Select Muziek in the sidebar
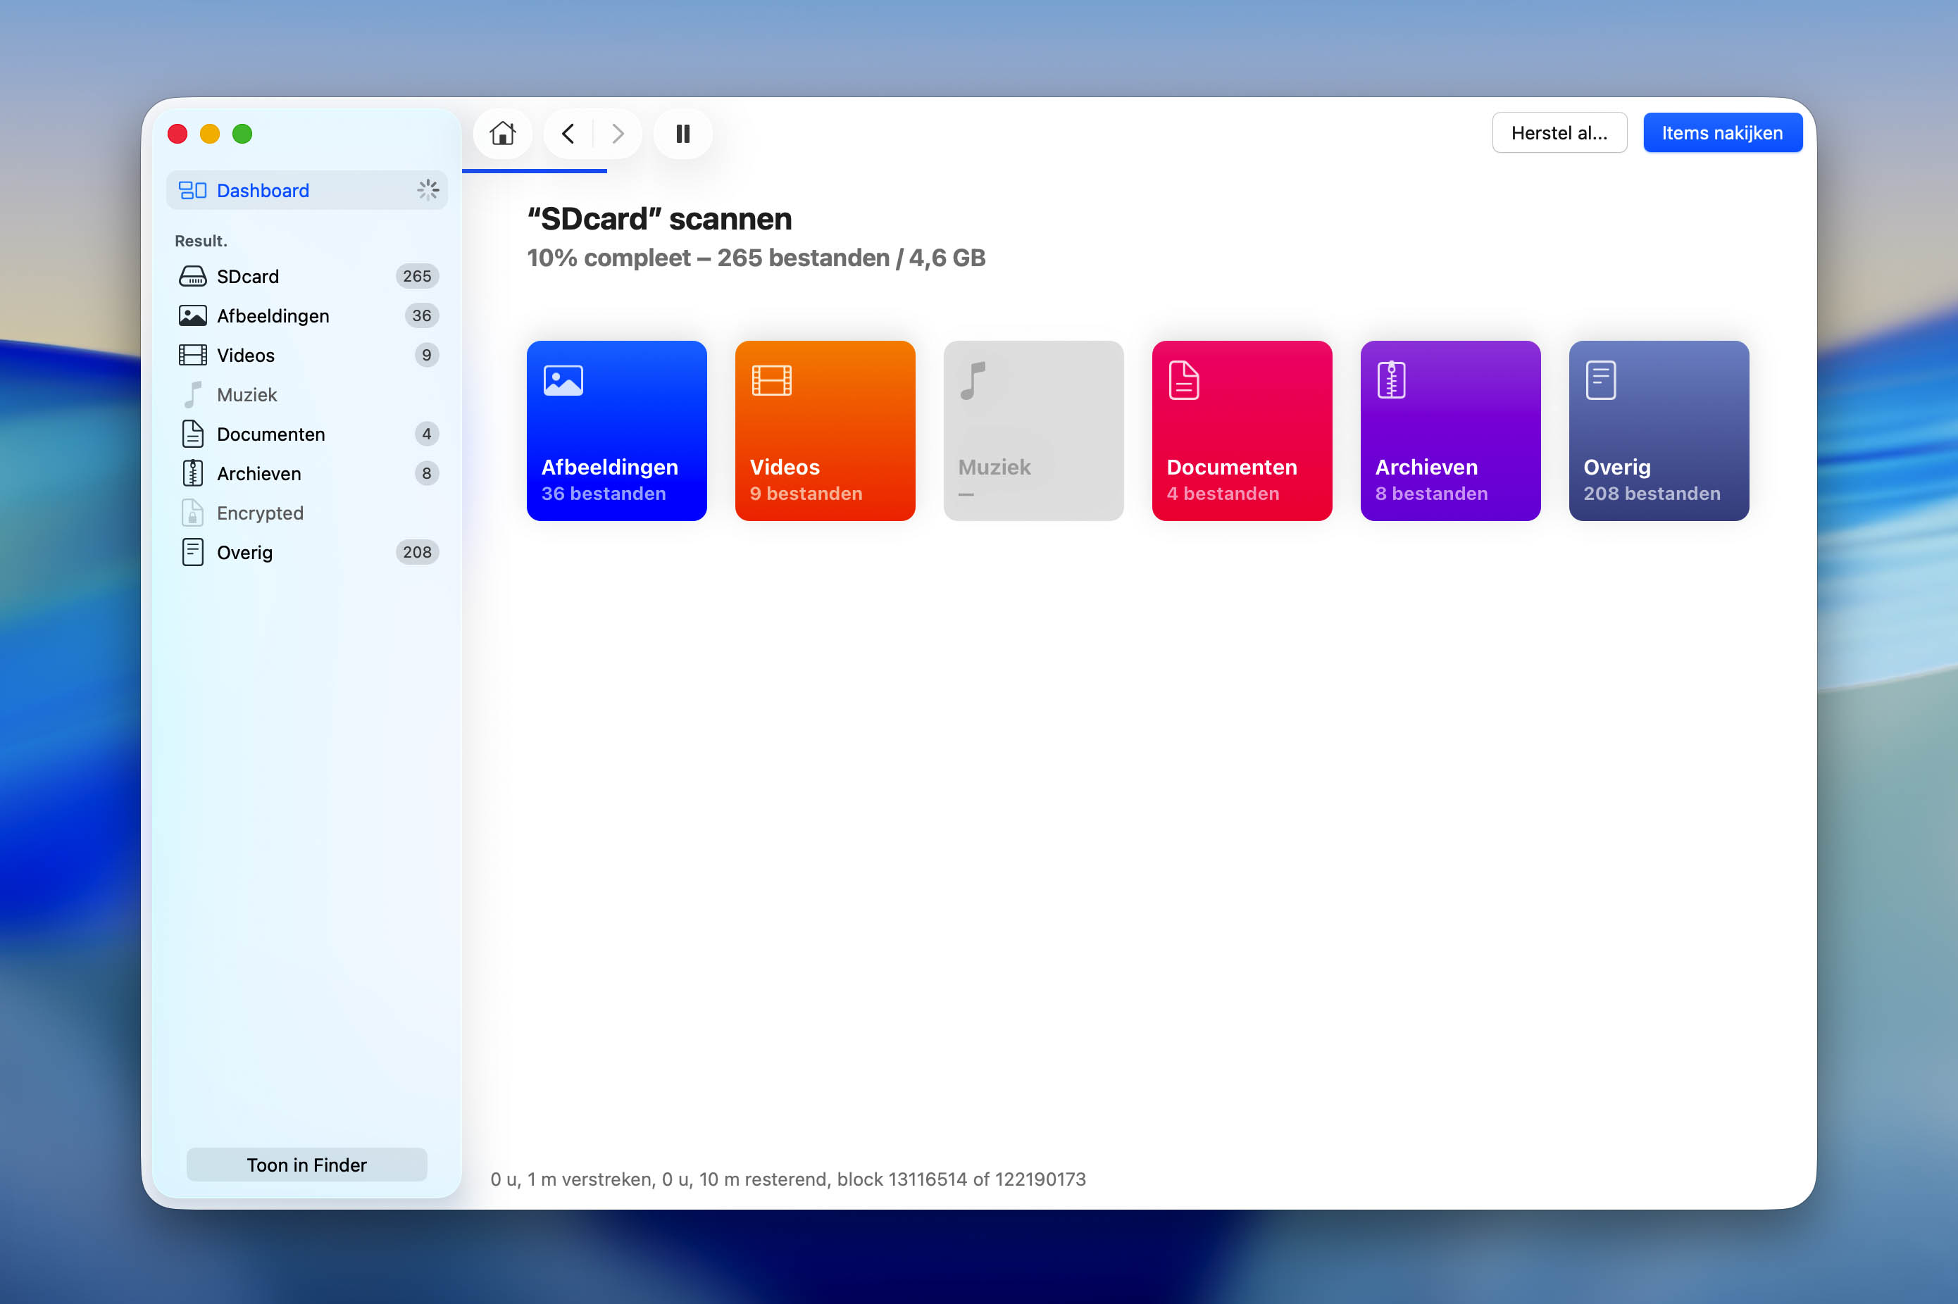This screenshot has height=1304, width=1958. [x=307, y=395]
